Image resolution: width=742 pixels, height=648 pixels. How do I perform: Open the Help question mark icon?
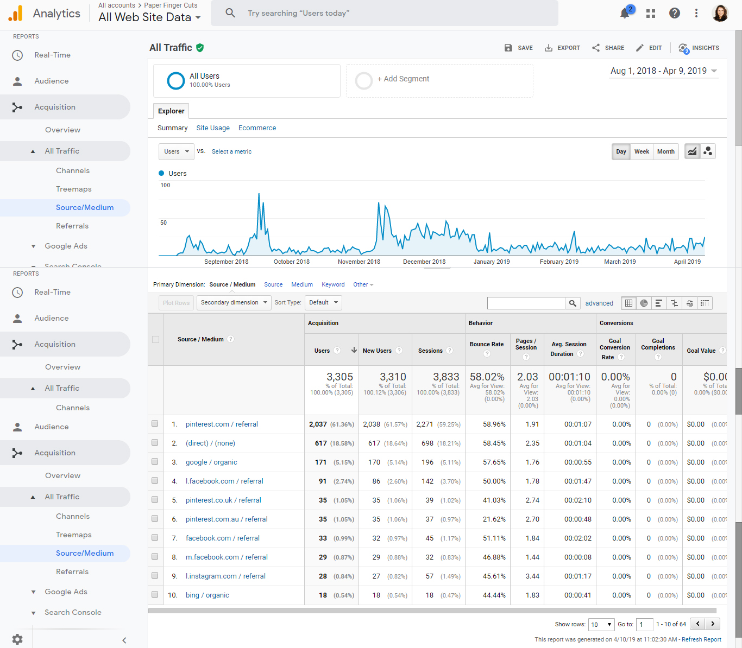click(675, 13)
